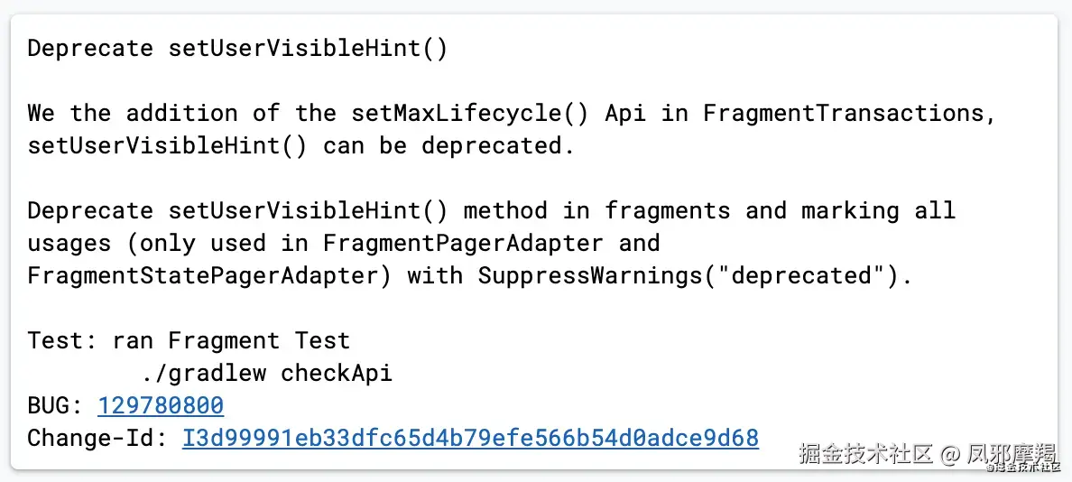Click the phrase "We the addition of"
1072x482 pixels.
click(153, 113)
